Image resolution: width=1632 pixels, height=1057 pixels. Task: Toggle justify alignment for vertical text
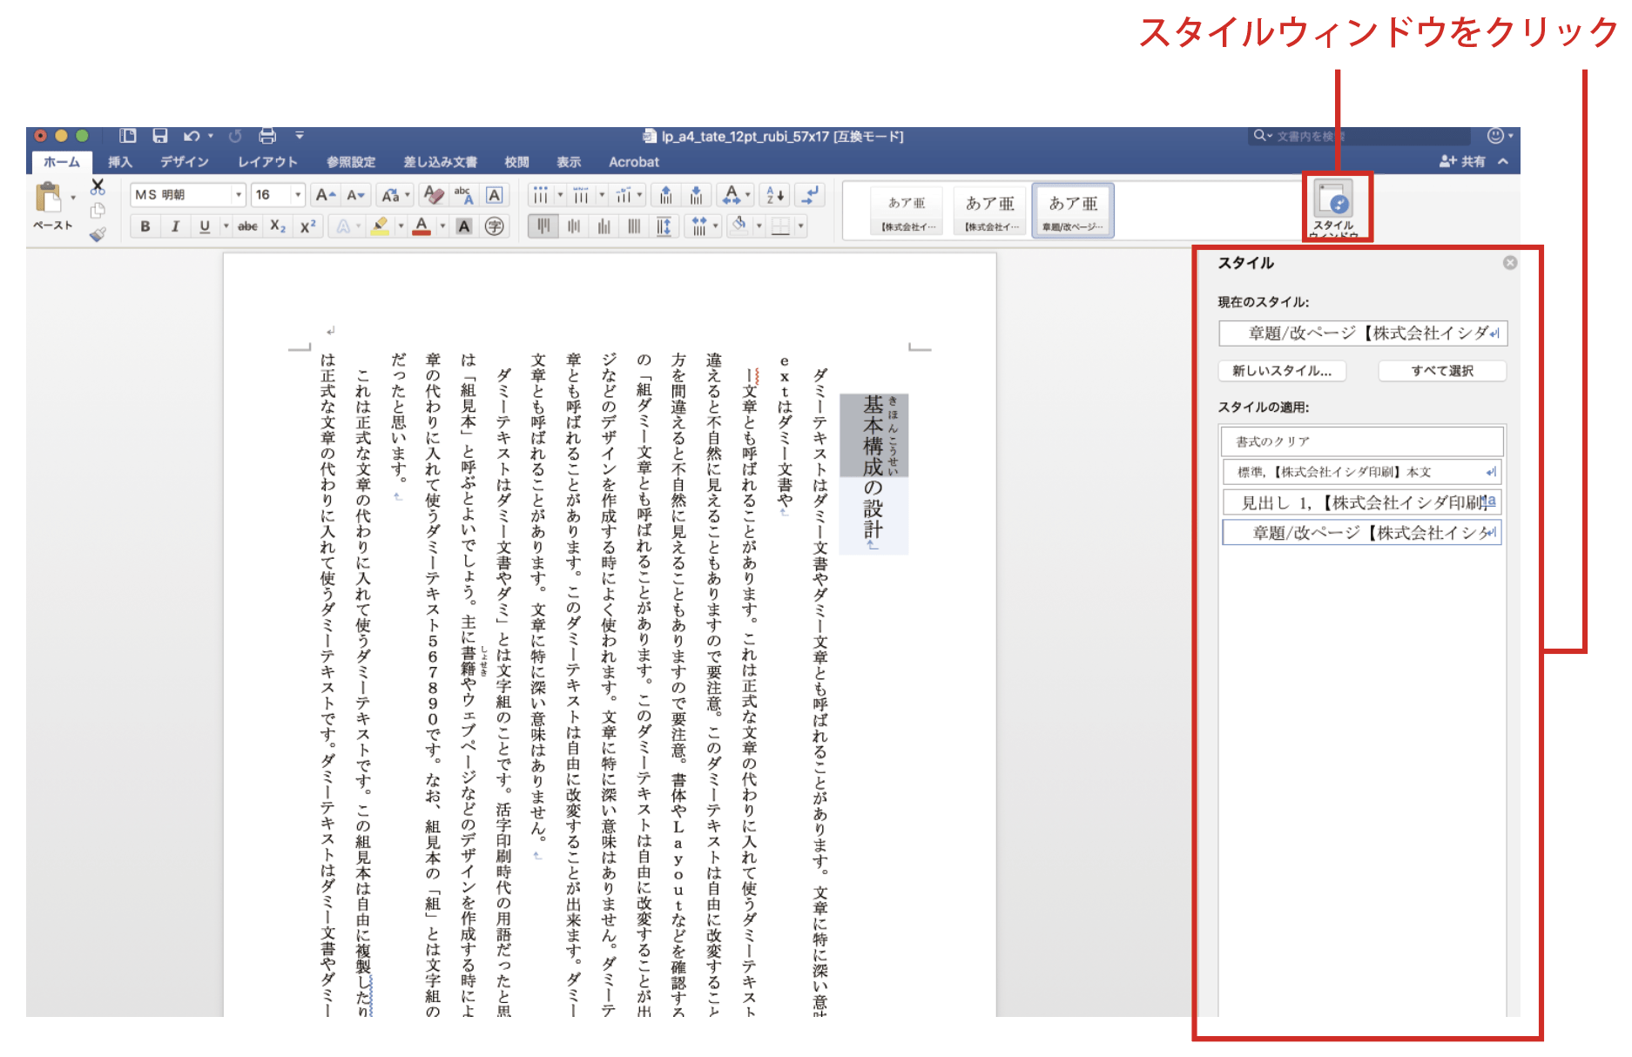pyautogui.click(x=633, y=226)
